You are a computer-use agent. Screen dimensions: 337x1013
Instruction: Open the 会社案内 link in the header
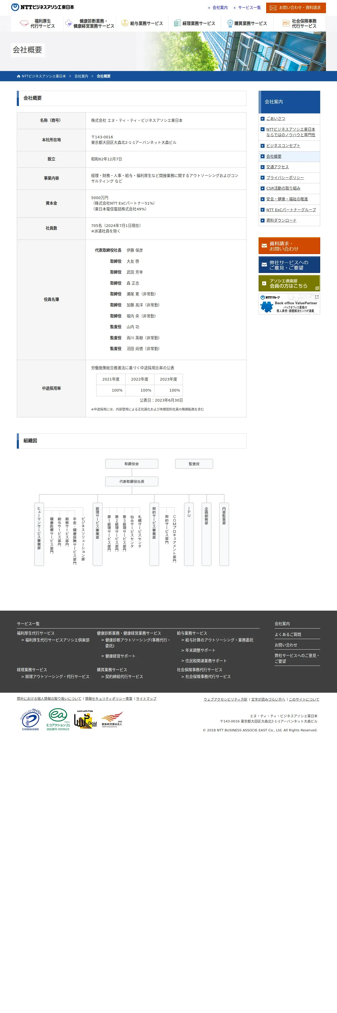(x=220, y=7)
